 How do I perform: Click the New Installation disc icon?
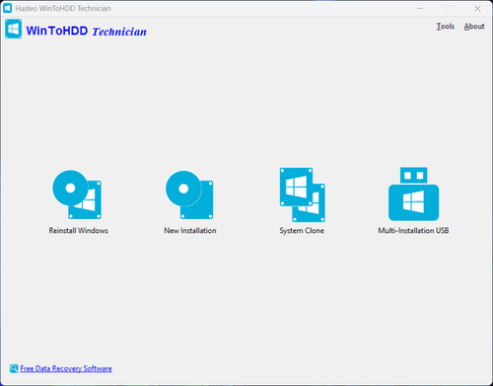189,194
